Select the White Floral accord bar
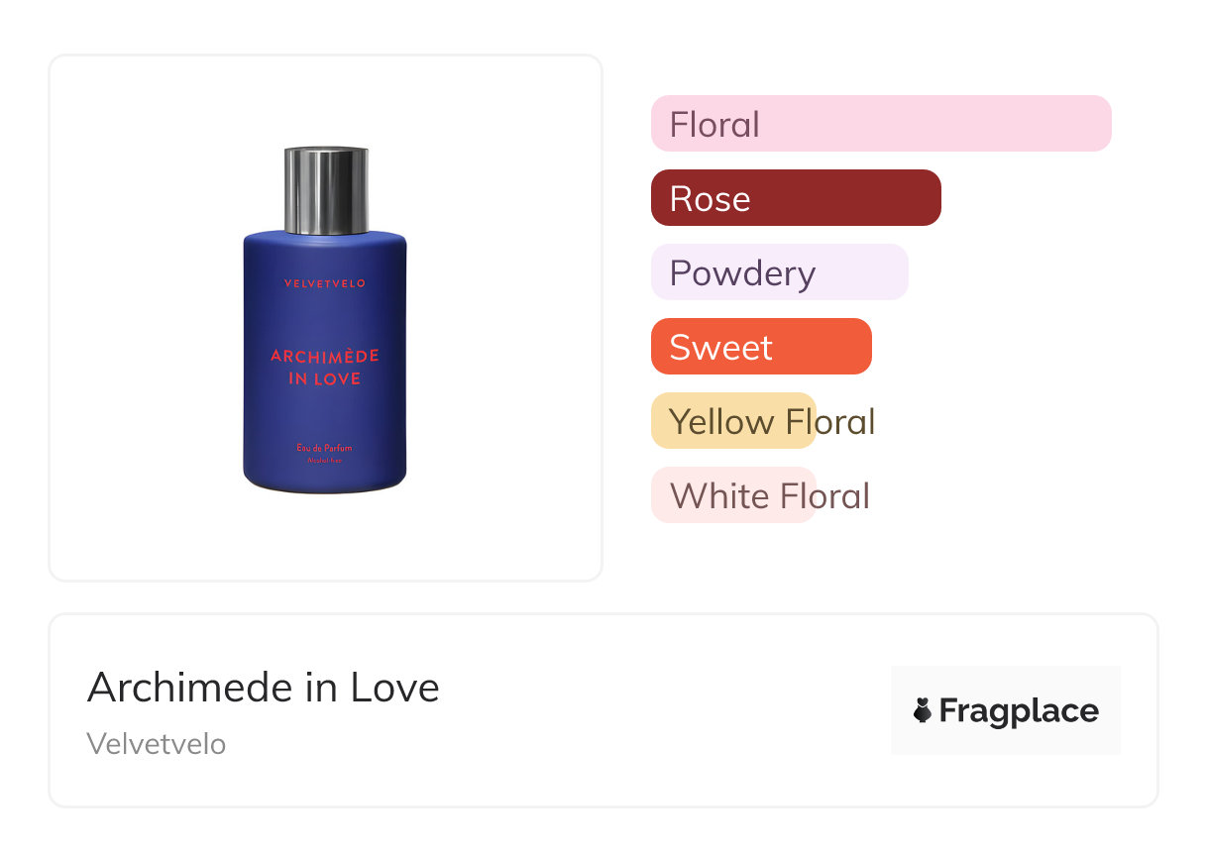The image size is (1207, 856). pyautogui.click(x=733, y=495)
